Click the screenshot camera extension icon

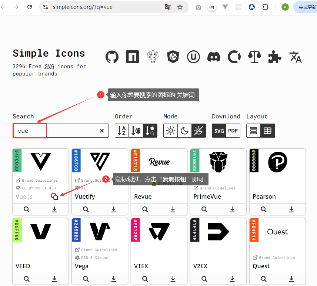(198, 7)
